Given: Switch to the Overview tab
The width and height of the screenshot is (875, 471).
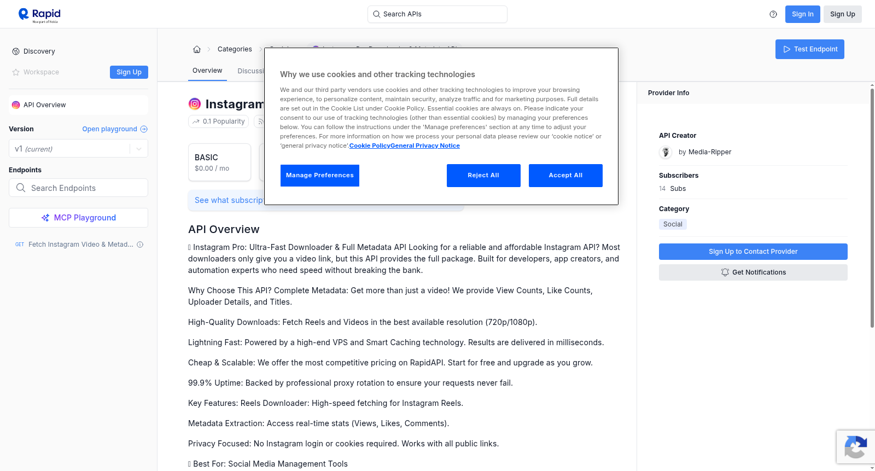Looking at the screenshot, I should coord(207,71).
